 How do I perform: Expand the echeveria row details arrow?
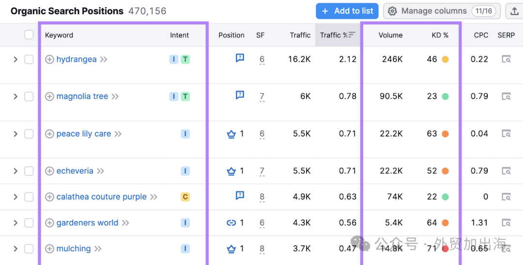[x=15, y=171]
